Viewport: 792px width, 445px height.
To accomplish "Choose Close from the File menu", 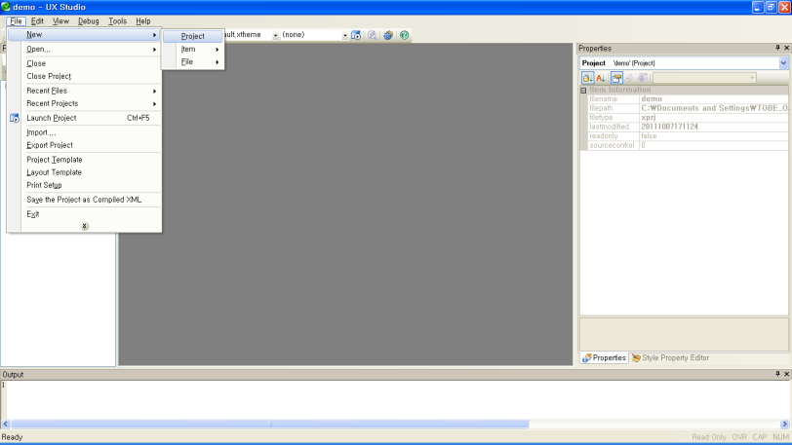I will click(x=84, y=63).
